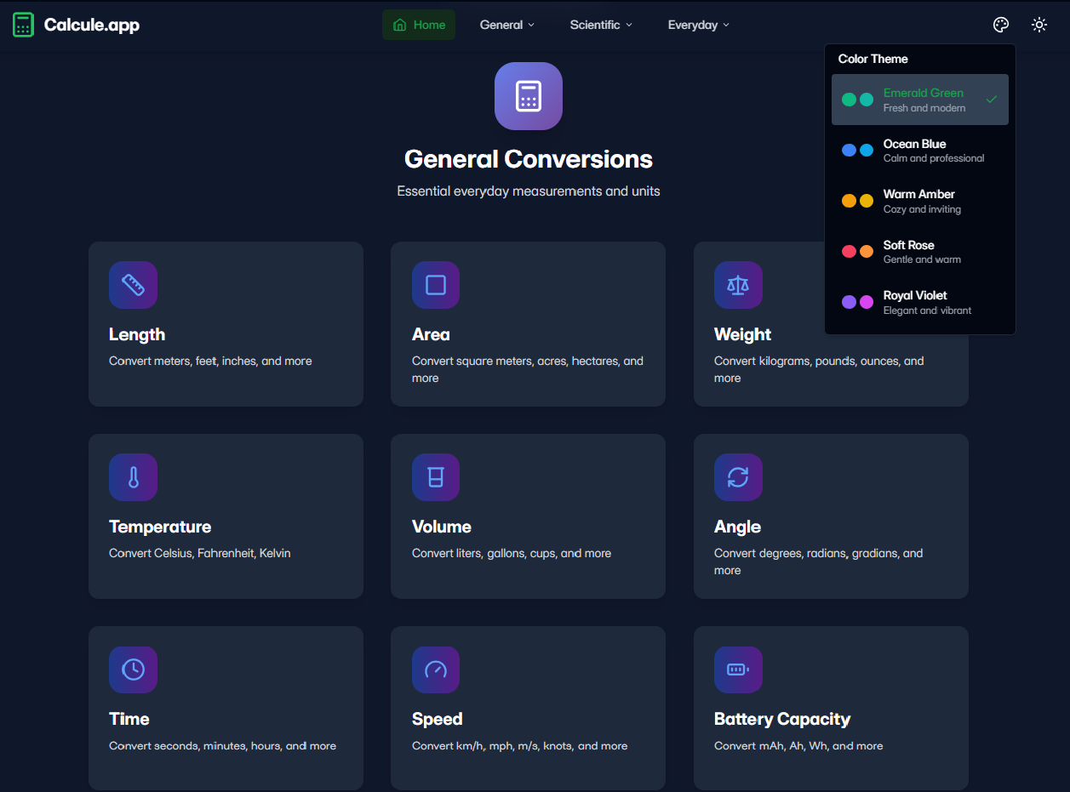The width and height of the screenshot is (1070, 792).
Task: Expand the Everyday menu chevron
Action: (726, 26)
